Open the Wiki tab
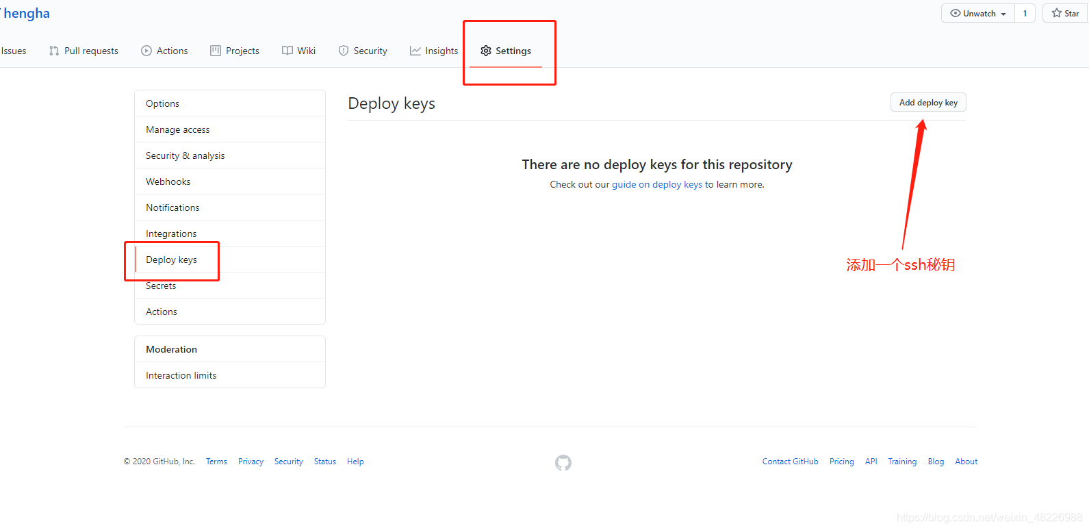 pos(307,51)
